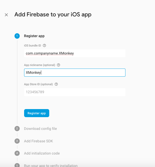This screenshot has height=167, width=155.
Task: Open help for App Store ID
Action: coord(56,84)
